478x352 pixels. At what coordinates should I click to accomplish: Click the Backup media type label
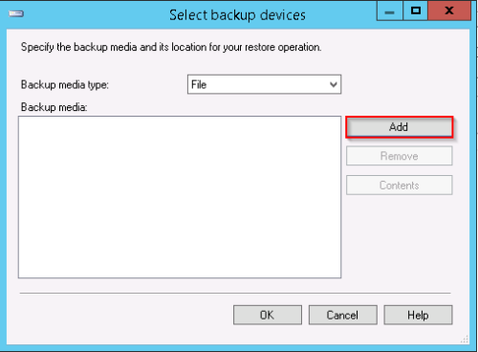pos(65,85)
